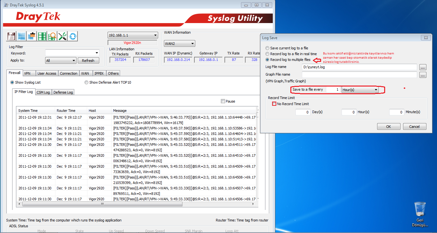Image resolution: width=437 pixels, height=233 pixels.
Task: Expand the WAN2 interface dropdown
Action: point(180,44)
